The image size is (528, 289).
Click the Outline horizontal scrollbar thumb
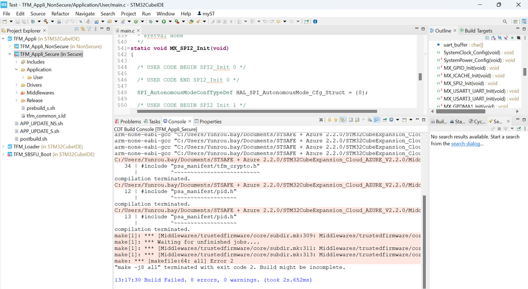[x=461, y=111]
